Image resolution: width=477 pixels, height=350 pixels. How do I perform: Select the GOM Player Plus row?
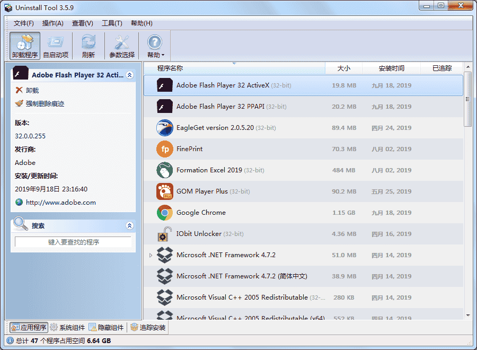303,191
